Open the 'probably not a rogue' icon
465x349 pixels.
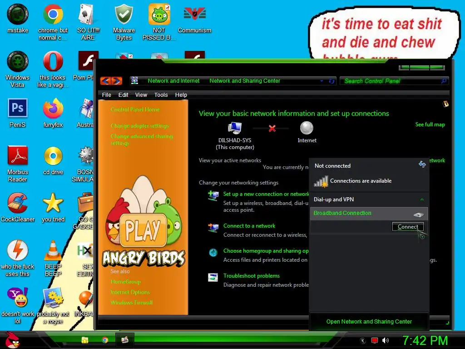click(53, 305)
